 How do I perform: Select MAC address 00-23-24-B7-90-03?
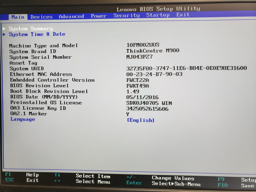pyautogui.click(x=154, y=74)
